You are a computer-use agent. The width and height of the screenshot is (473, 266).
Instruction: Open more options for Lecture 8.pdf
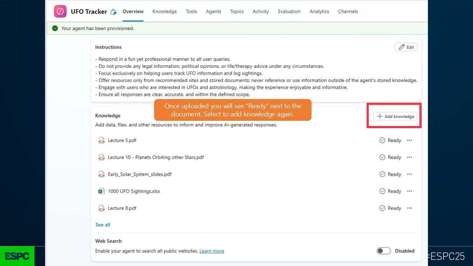tap(409, 208)
